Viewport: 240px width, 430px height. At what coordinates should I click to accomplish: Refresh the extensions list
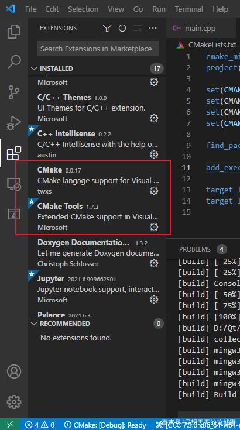coord(122,28)
